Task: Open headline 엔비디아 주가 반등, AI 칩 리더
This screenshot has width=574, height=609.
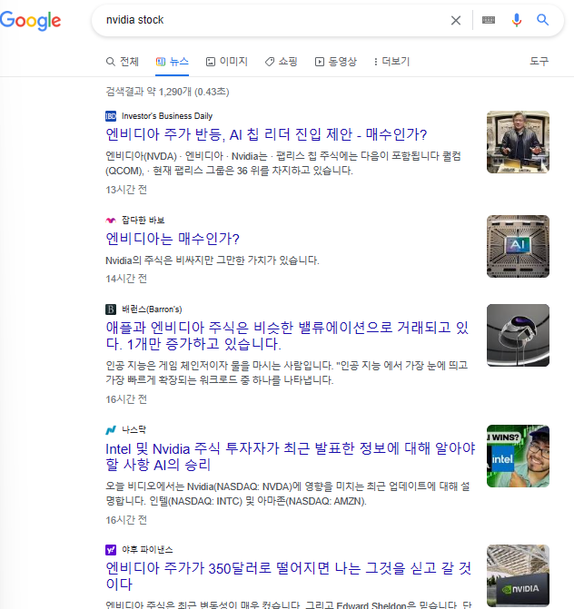Action: point(266,134)
